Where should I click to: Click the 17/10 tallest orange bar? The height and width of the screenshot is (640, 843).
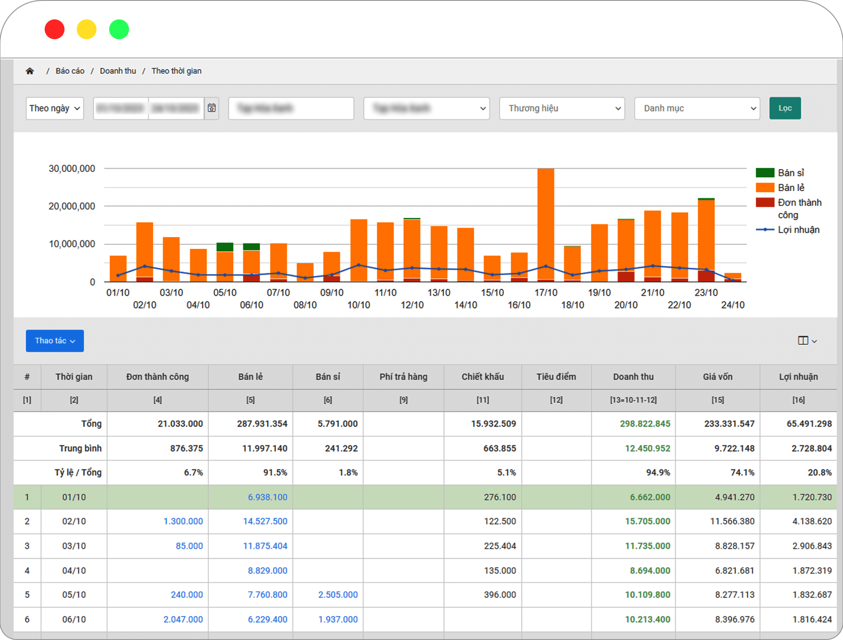click(x=545, y=219)
